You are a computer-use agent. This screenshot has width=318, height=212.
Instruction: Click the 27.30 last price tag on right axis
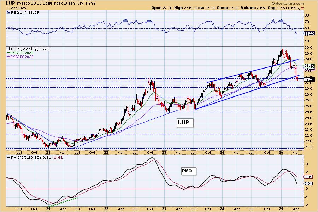(309, 79)
